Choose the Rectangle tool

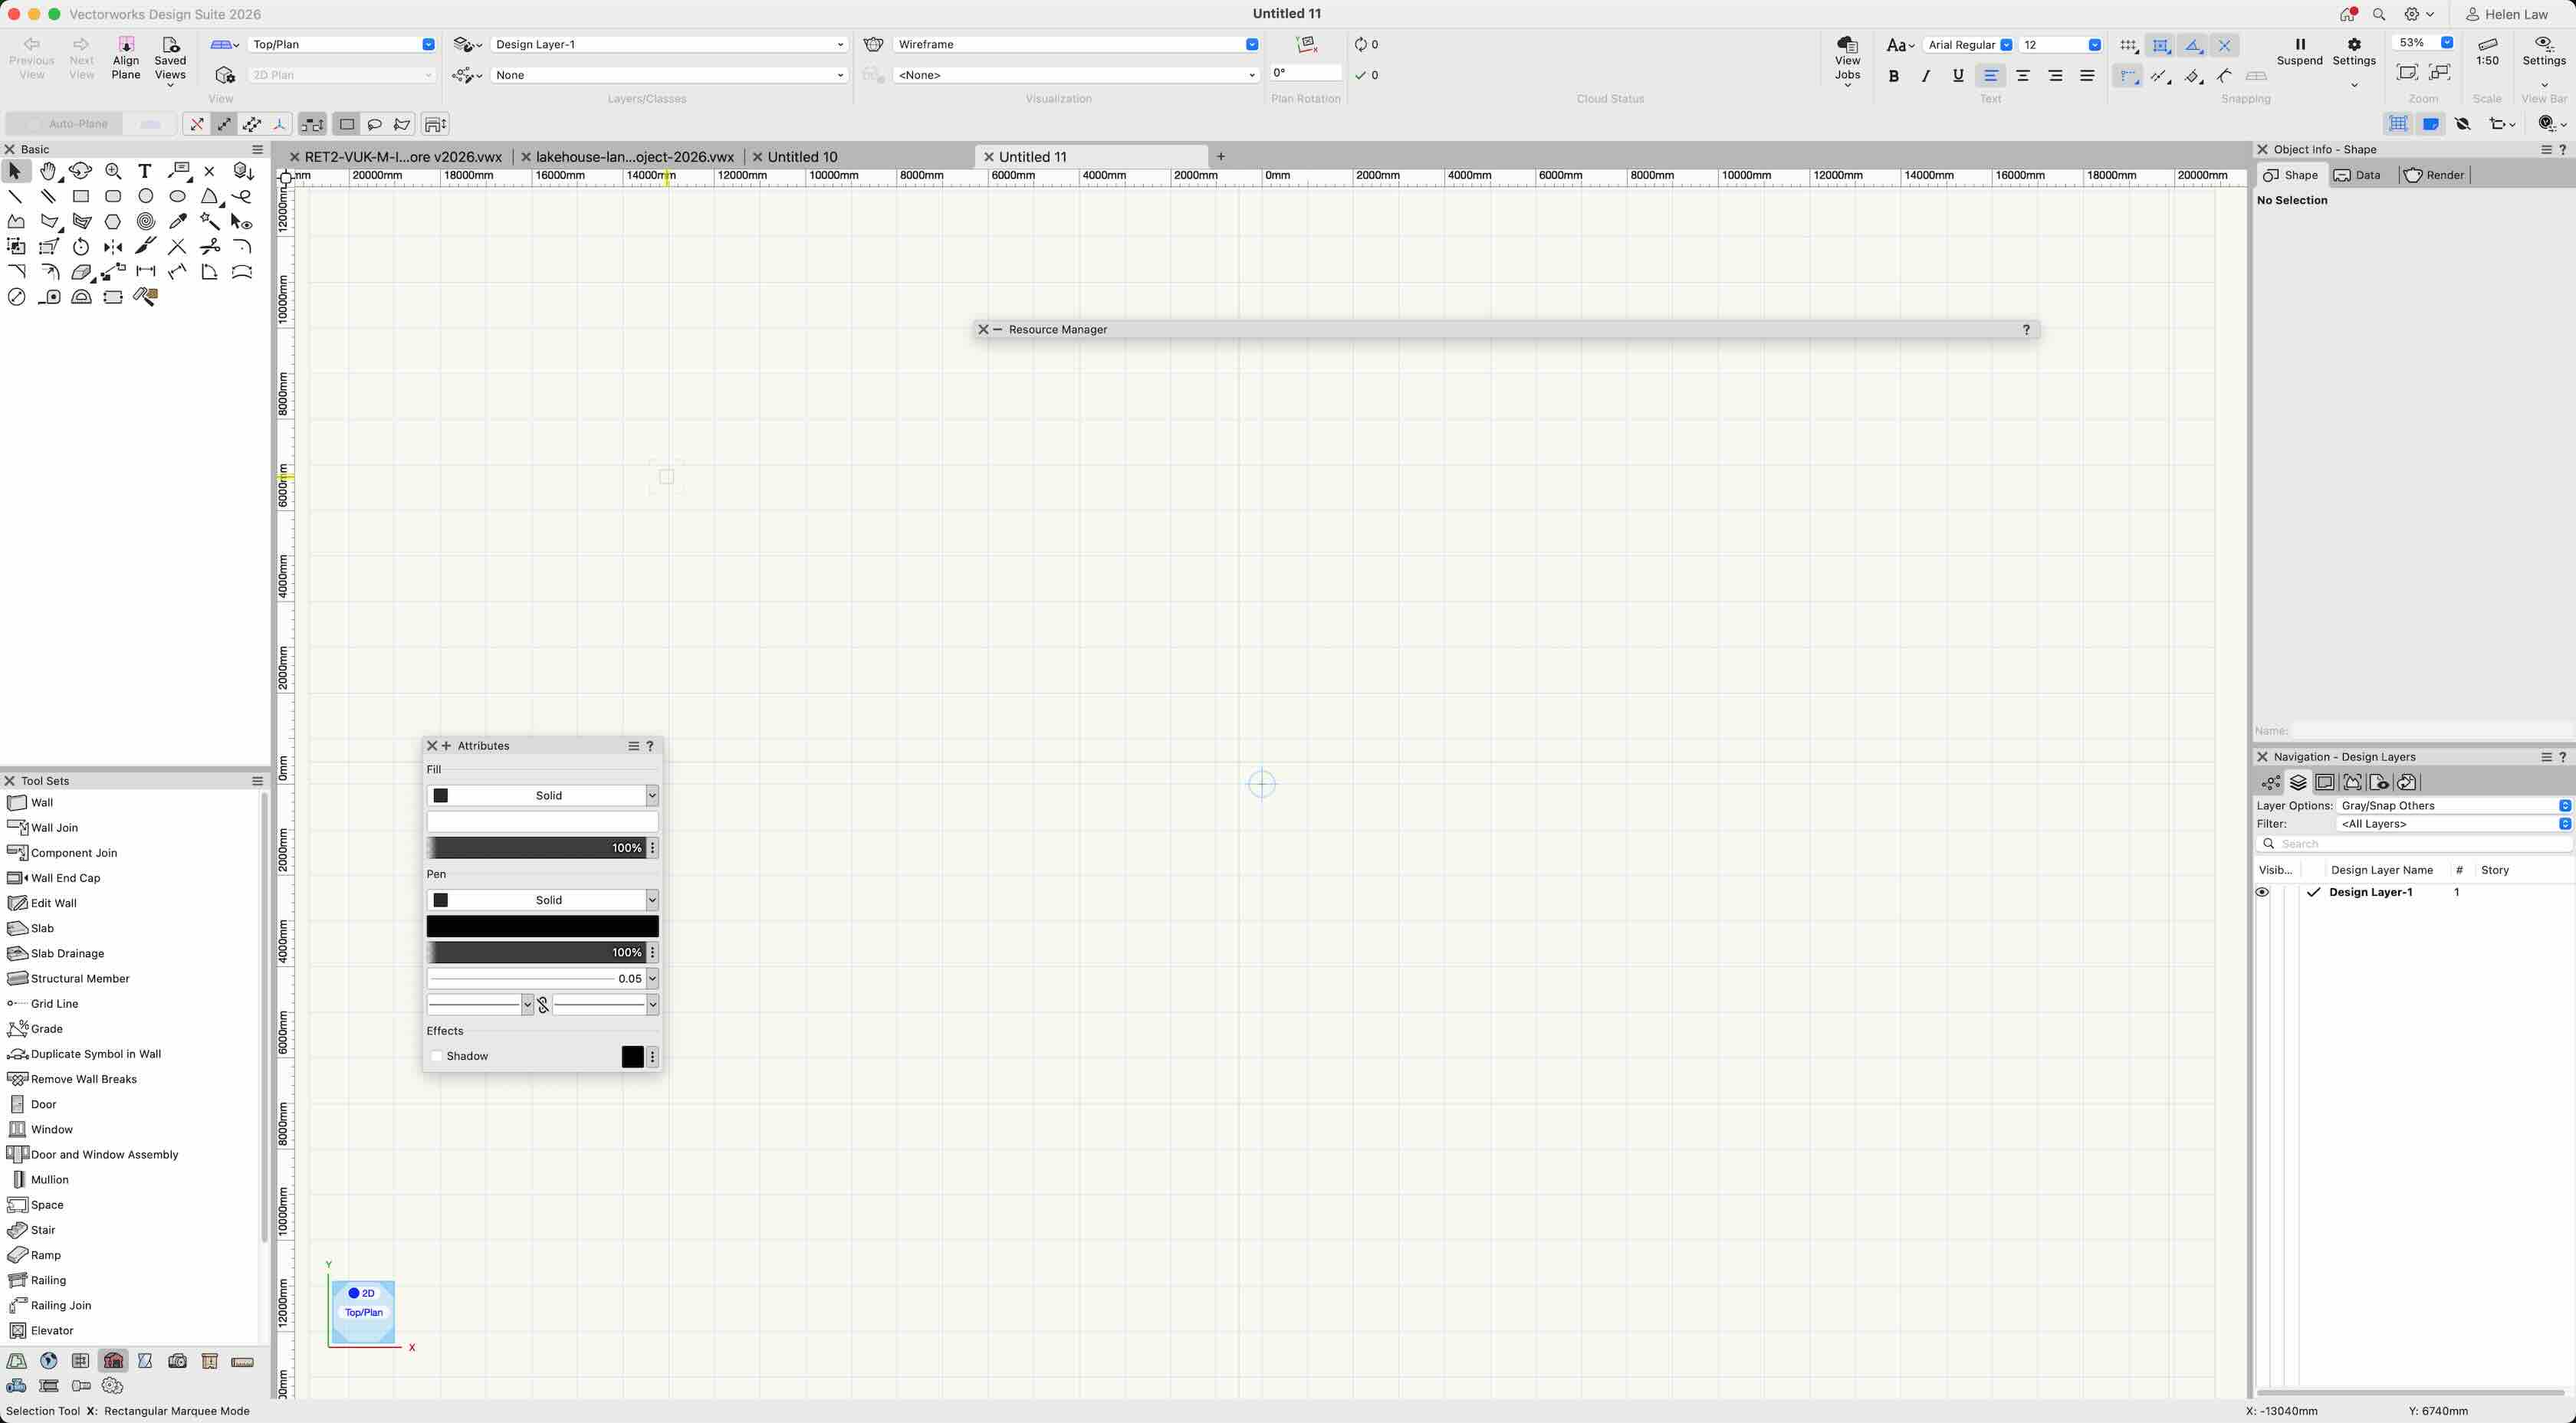[81, 197]
